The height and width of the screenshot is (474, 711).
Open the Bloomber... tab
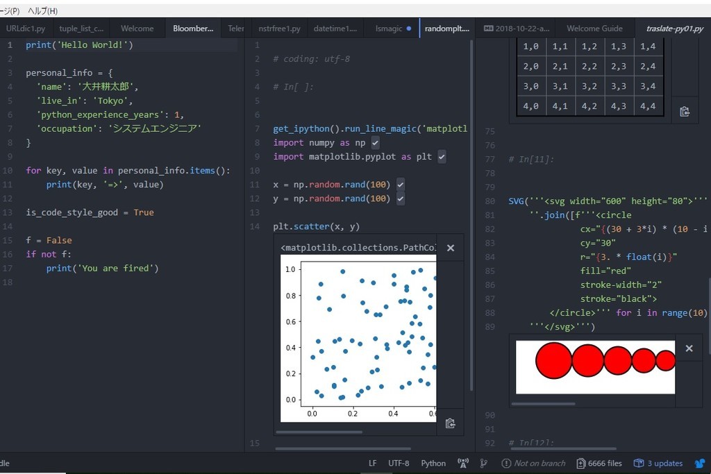tap(193, 28)
